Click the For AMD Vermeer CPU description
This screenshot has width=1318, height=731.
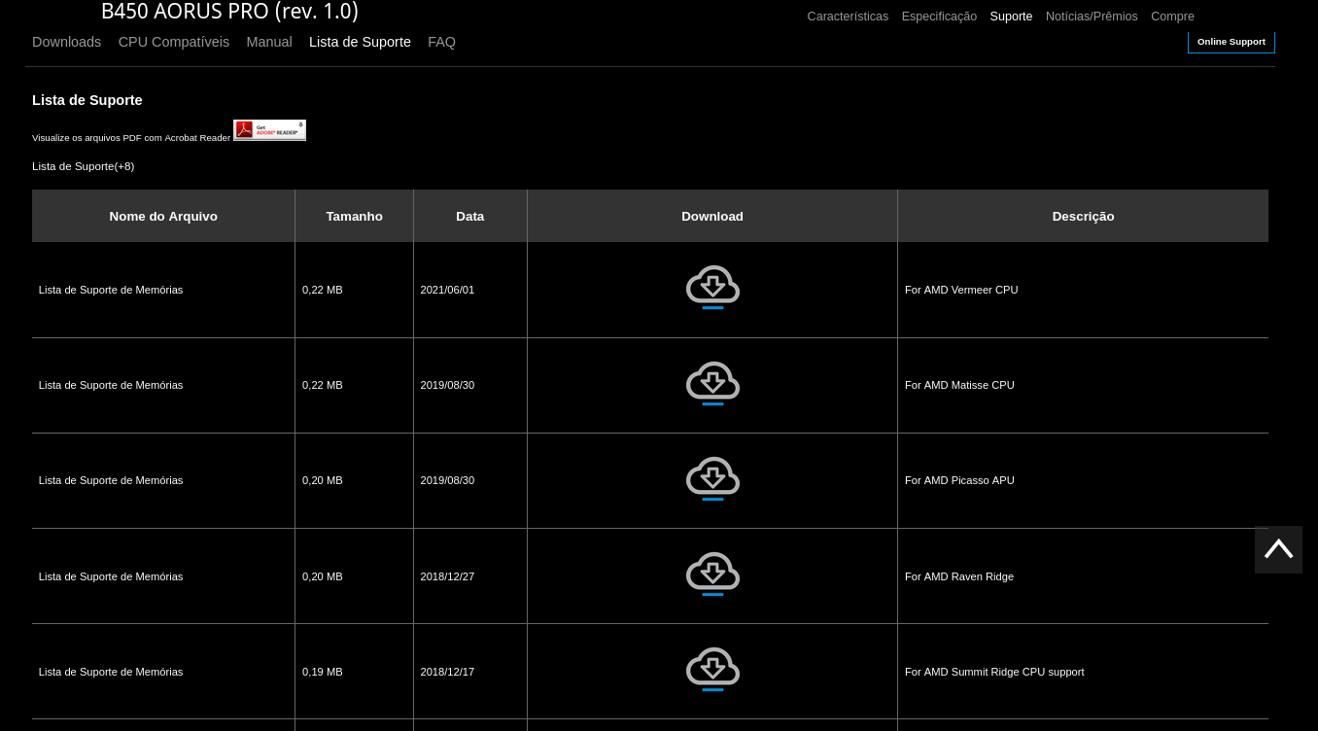(x=961, y=290)
